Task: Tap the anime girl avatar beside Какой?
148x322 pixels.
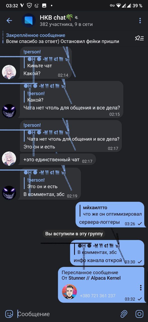Action: (9, 72)
